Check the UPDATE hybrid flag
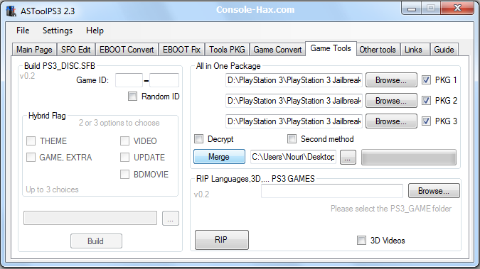Viewport: 480px width, 269px height. [124, 157]
